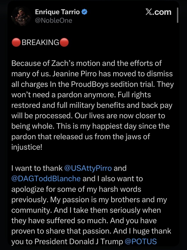Viewport: 187px width, 250px height.
Task: Click the phrase "I want to thank"
Action: 37,168
